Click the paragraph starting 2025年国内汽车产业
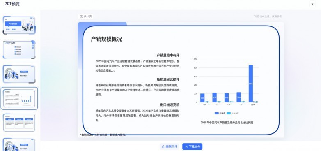 click(x=138, y=66)
